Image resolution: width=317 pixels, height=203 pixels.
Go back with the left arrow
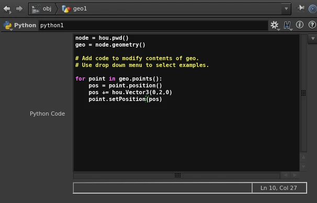pyautogui.click(x=7, y=9)
